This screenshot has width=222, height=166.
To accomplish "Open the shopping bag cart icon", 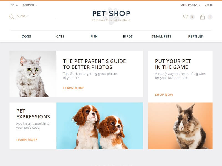I will tap(202, 17).
